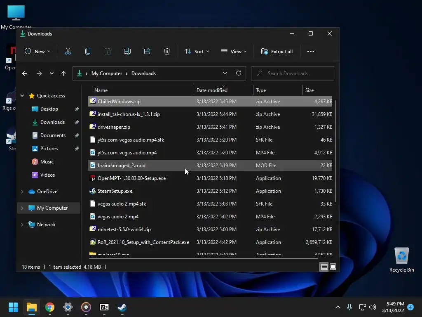This screenshot has height=317, width=422.
Task: Sort by Date modified column header
Action: [x=223, y=90]
